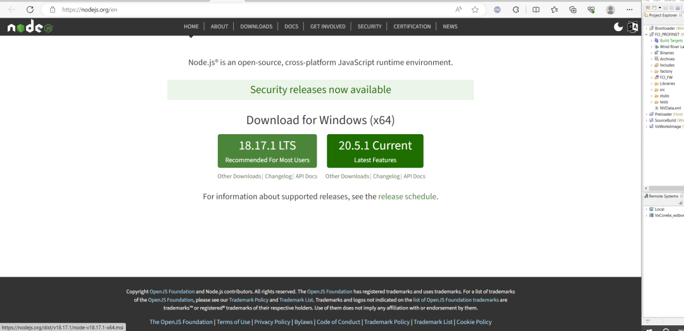Open the DOWNLOADS nav item
Screen dimensions: 684x331
tap(256, 27)
